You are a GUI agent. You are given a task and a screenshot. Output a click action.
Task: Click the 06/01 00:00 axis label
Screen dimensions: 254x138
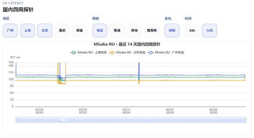170,111
